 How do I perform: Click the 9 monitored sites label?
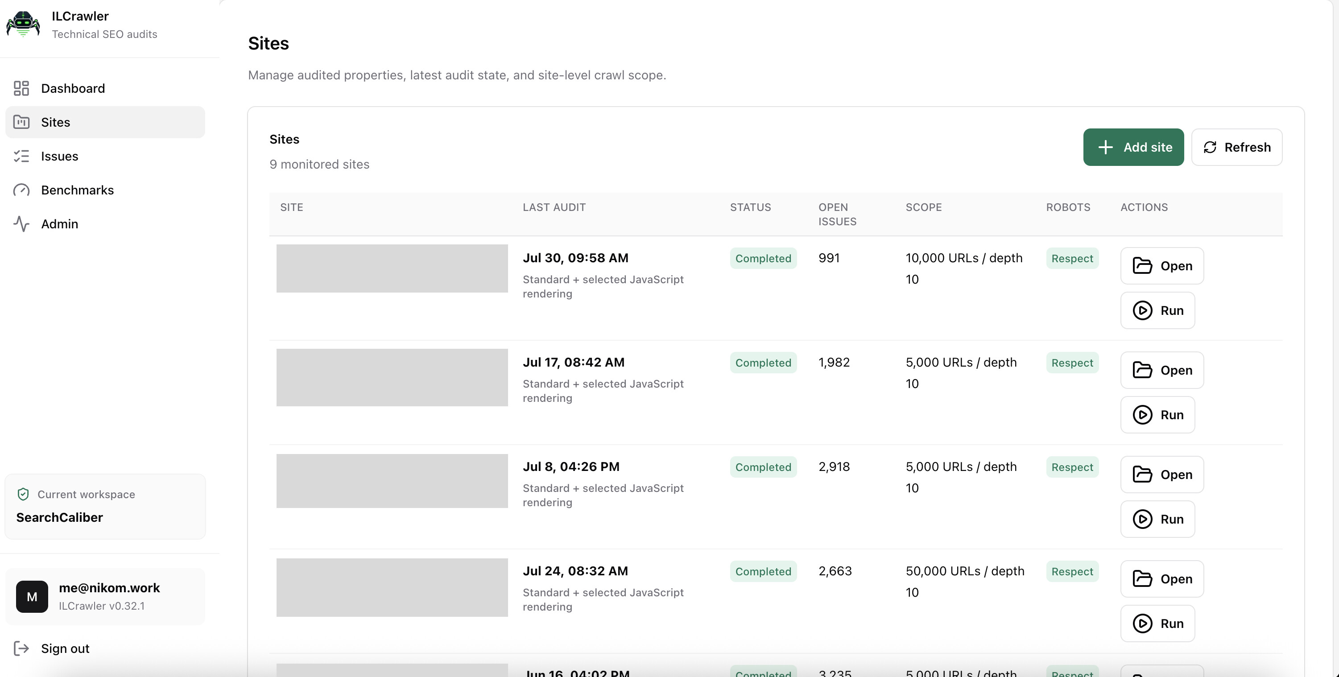[319, 164]
